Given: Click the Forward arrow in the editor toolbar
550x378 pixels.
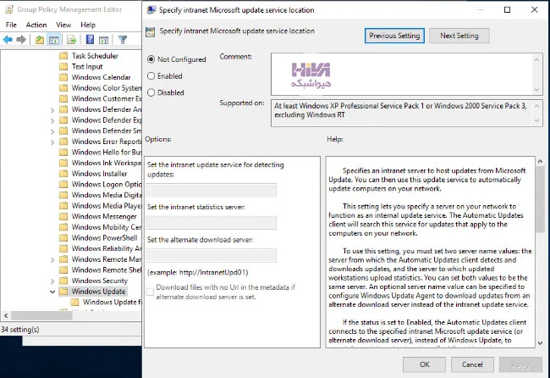Looking at the screenshot, I should (21, 40).
